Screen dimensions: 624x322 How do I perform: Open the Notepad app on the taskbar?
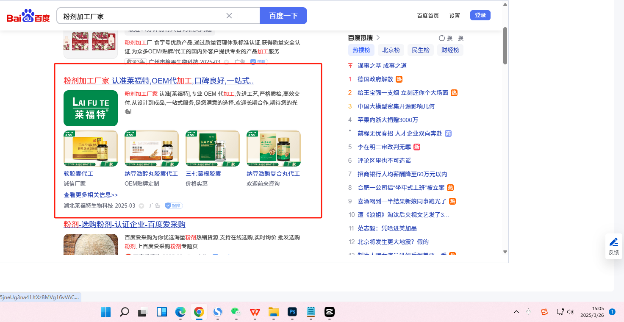(311, 312)
